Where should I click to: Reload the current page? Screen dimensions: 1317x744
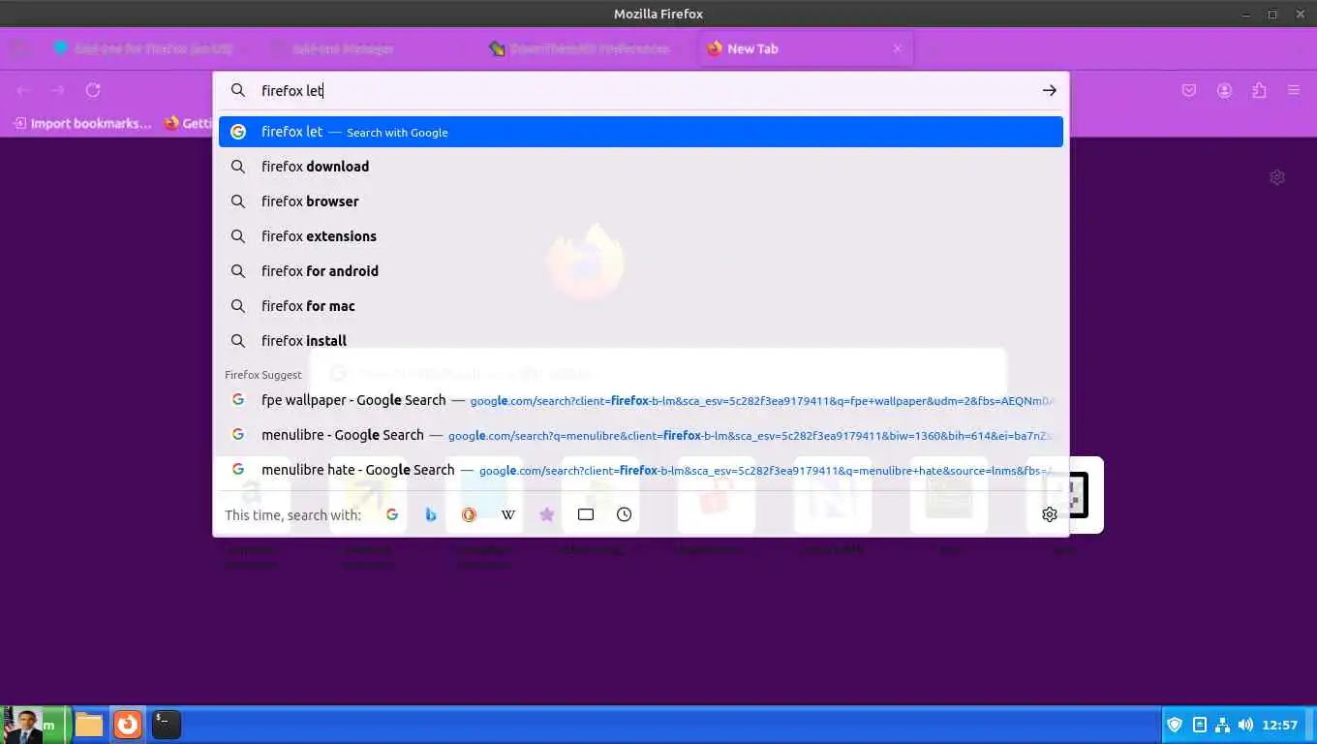(x=93, y=90)
